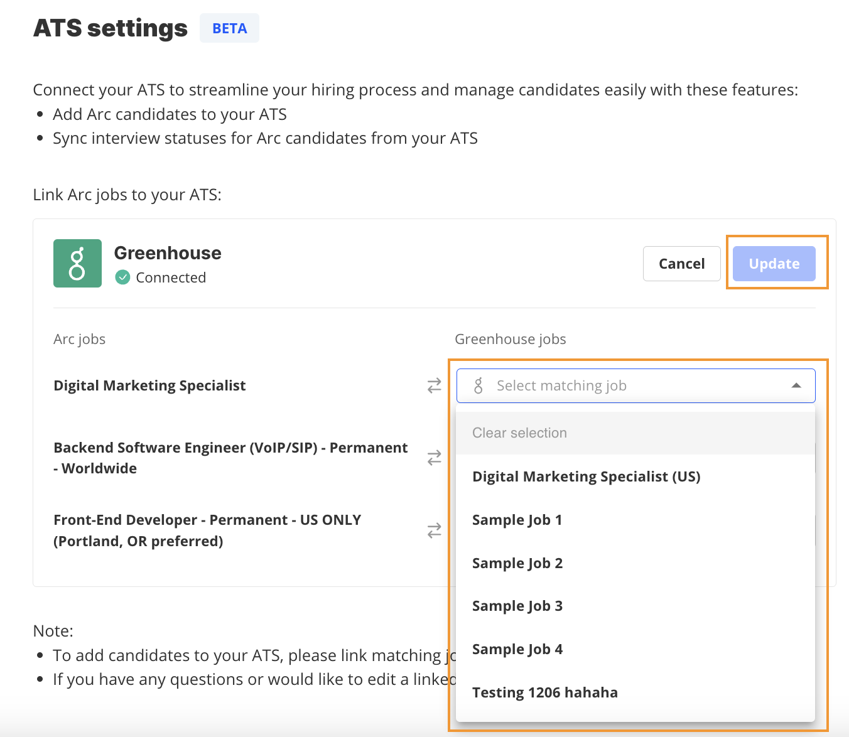Click Digital Marketing Specialist Arc job
This screenshot has width=849, height=737.
pos(149,385)
